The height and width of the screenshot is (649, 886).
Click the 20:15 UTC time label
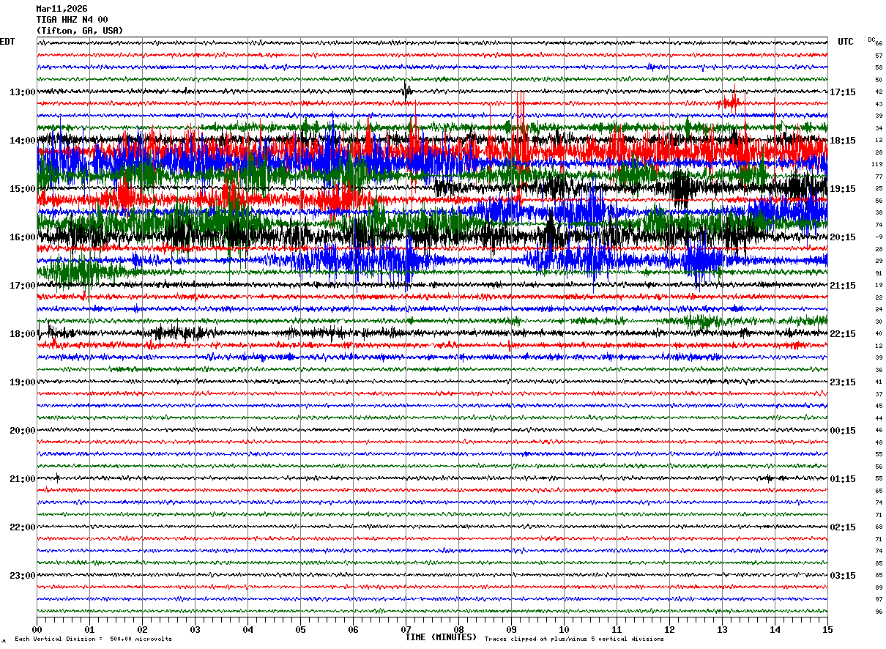tap(843, 237)
